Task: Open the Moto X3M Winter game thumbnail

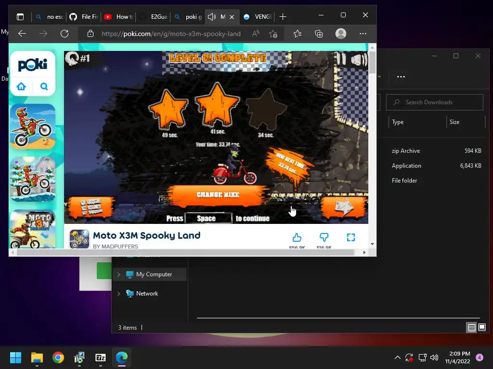Action: [33, 179]
